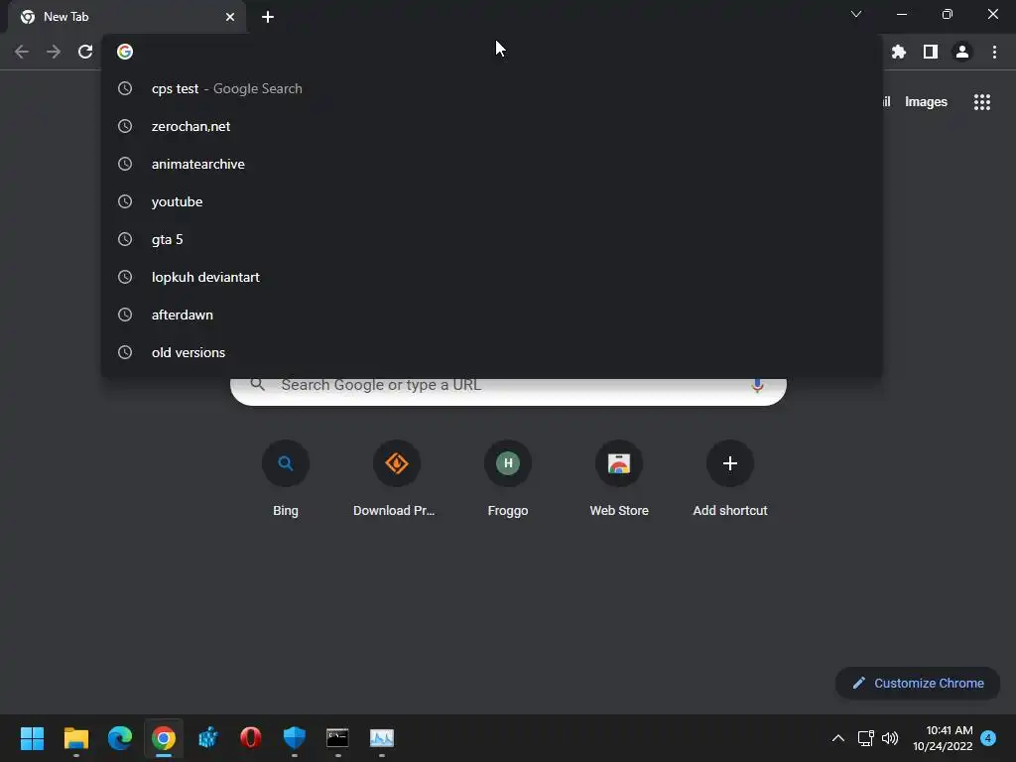Toggle the side panel icon
The height and width of the screenshot is (762, 1016).
[x=931, y=52]
